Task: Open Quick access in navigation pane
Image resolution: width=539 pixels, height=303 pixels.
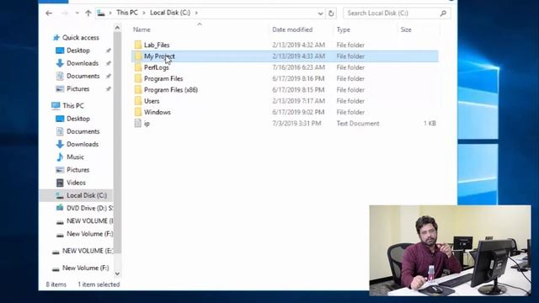Action: (x=81, y=37)
